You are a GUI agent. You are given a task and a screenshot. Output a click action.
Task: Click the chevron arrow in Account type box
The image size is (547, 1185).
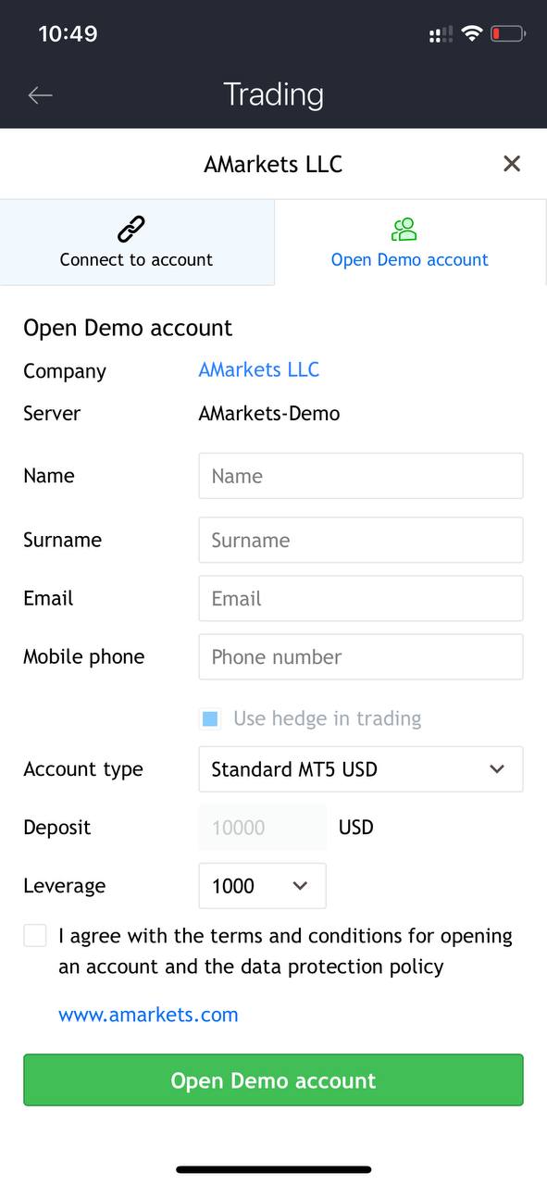coord(497,769)
